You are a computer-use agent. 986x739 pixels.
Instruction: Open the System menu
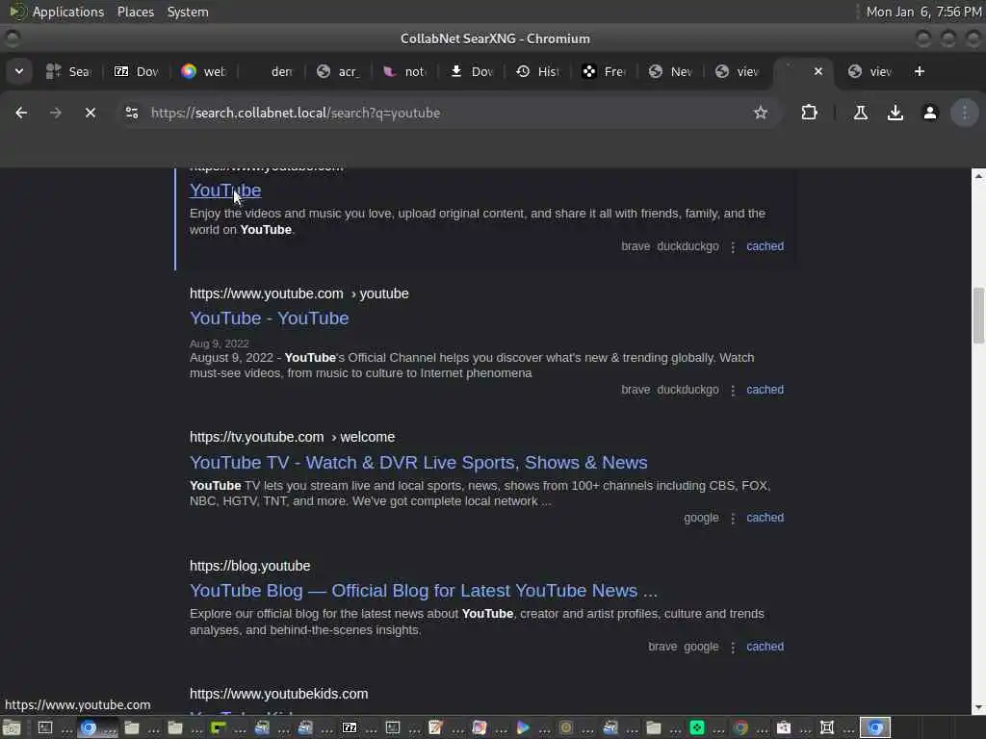(x=188, y=12)
